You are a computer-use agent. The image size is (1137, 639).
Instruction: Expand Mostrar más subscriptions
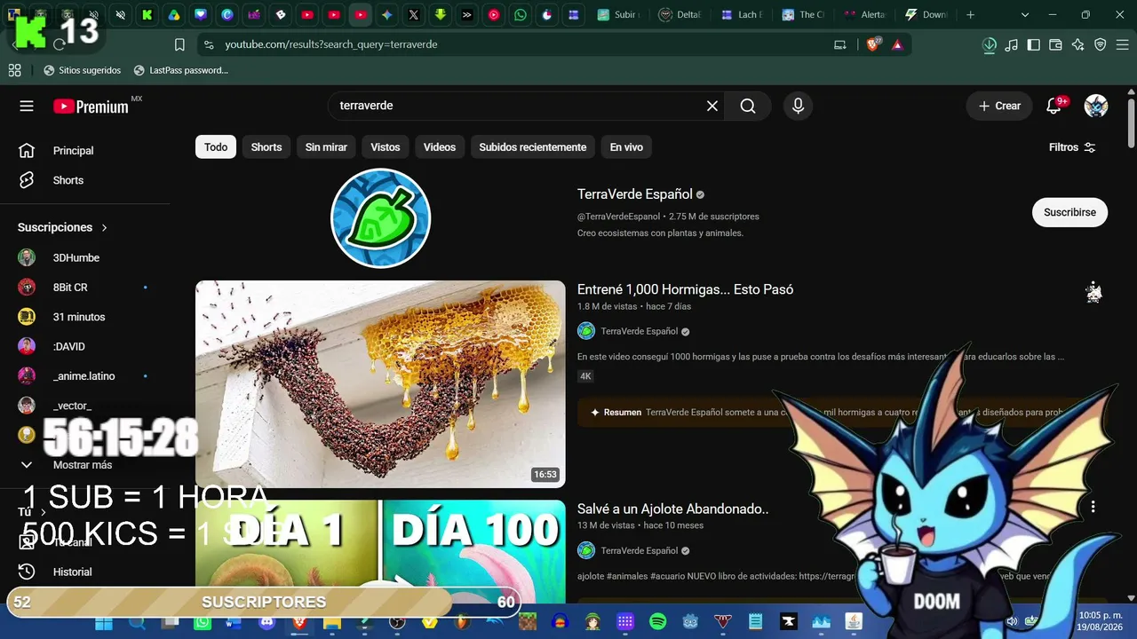click(83, 465)
